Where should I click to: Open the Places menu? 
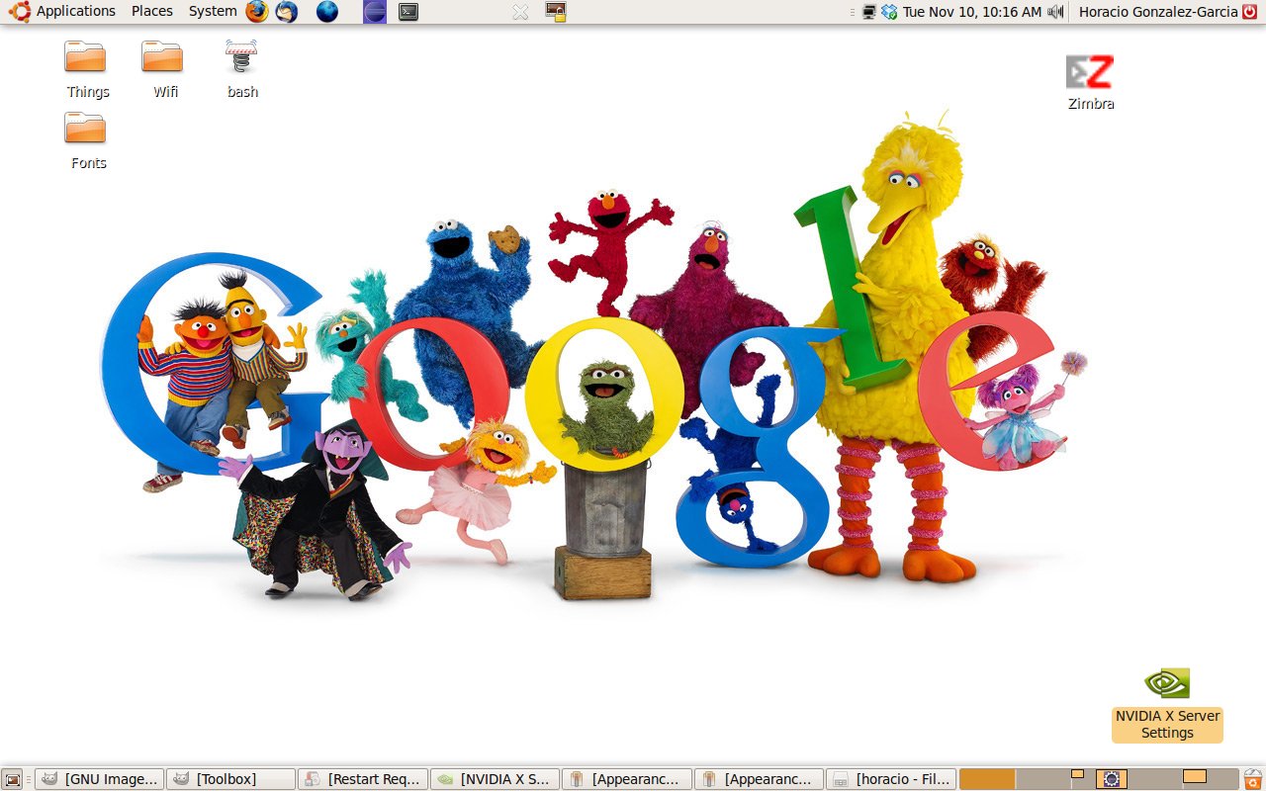pyautogui.click(x=151, y=12)
